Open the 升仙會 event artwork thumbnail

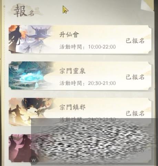pyautogui.click(x=30, y=39)
